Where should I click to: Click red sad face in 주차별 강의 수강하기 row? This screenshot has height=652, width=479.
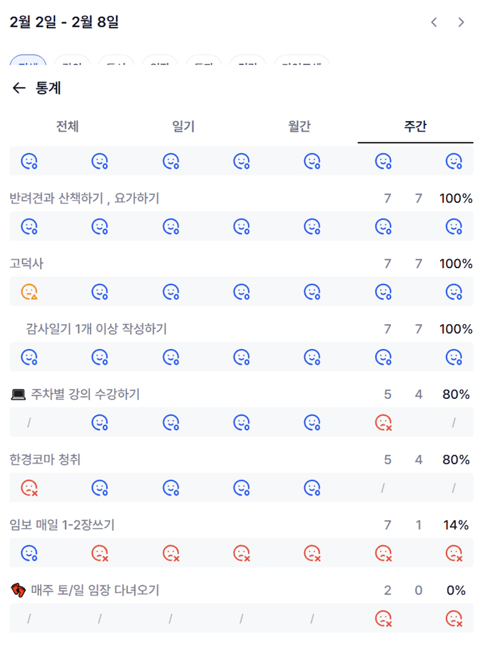383,422
